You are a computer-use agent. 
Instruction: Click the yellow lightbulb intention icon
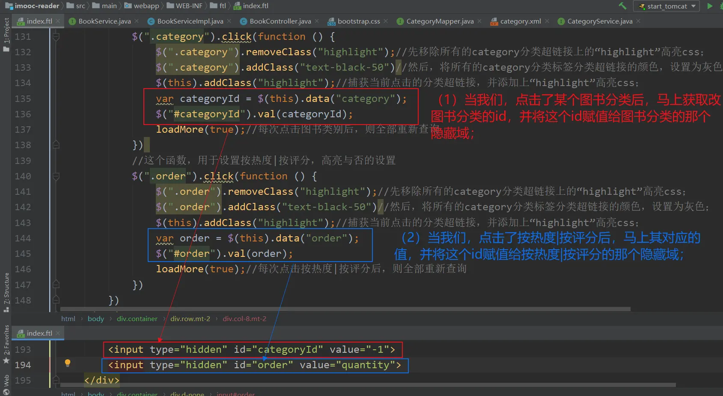click(67, 363)
